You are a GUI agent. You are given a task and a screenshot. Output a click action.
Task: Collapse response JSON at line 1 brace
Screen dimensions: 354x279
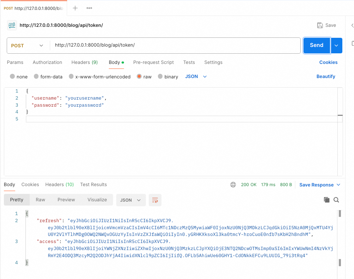coord(27,214)
